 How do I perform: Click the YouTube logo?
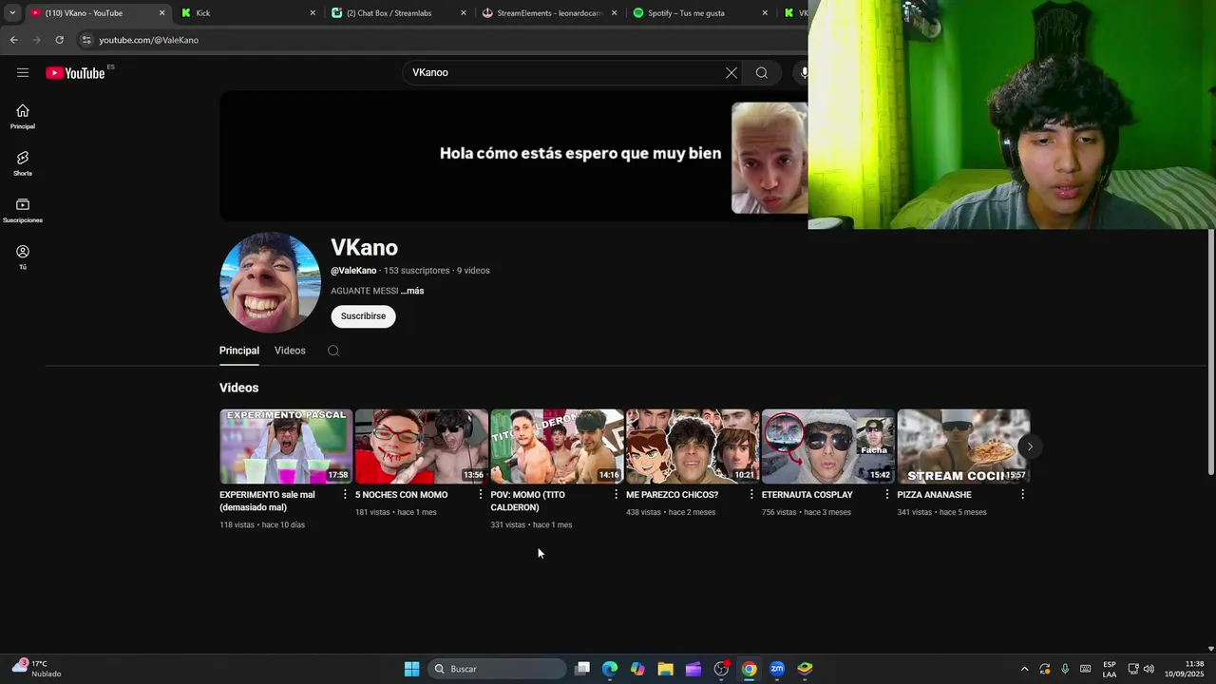[x=75, y=72]
